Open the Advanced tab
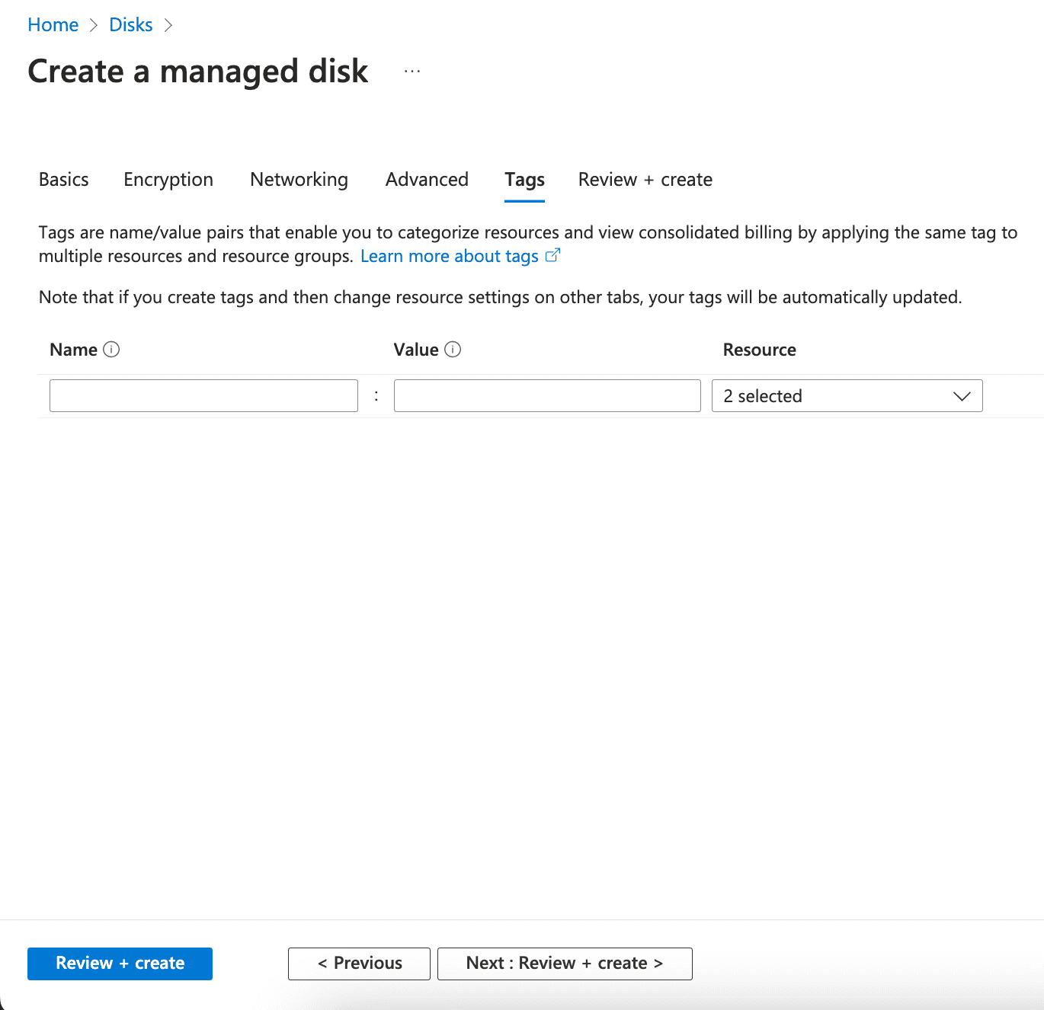The width and height of the screenshot is (1044, 1010). pyautogui.click(x=427, y=180)
